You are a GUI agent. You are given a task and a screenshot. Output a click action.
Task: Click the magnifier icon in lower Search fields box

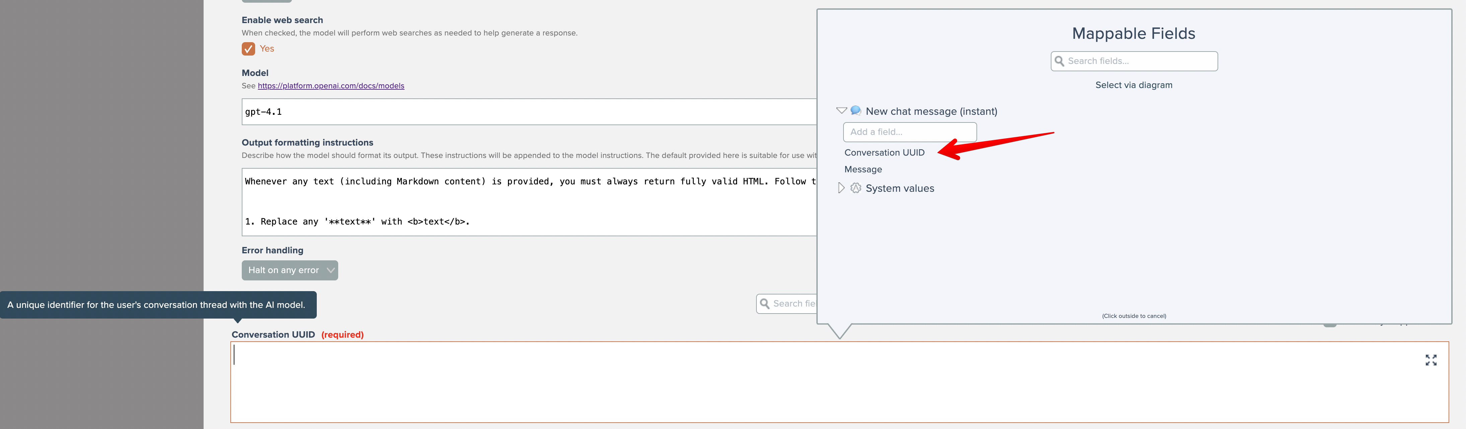tap(764, 303)
